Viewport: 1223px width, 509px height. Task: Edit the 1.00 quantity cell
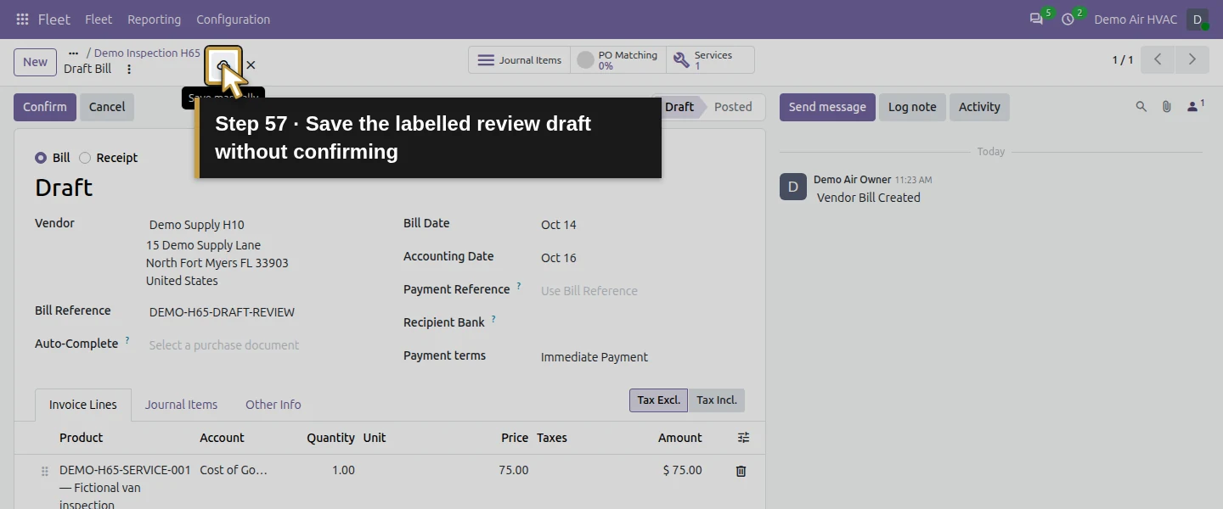point(343,470)
